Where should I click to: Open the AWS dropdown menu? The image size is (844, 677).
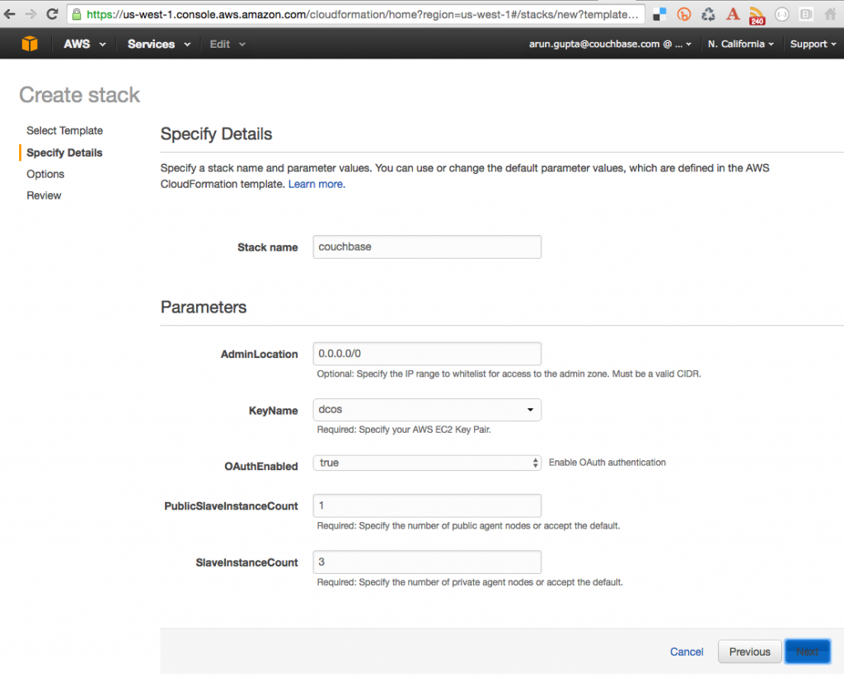(85, 45)
